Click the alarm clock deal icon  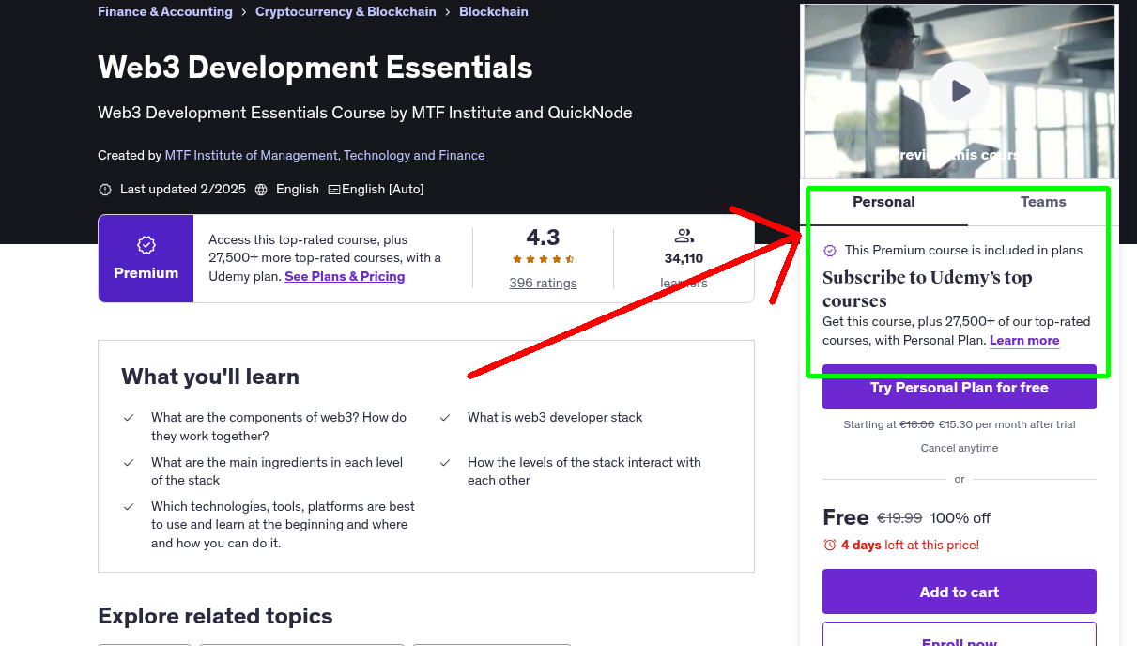coord(829,546)
